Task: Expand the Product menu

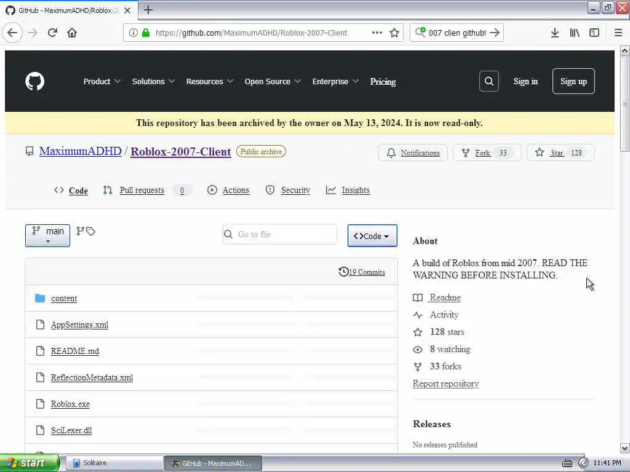Action: click(x=102, y=82)
